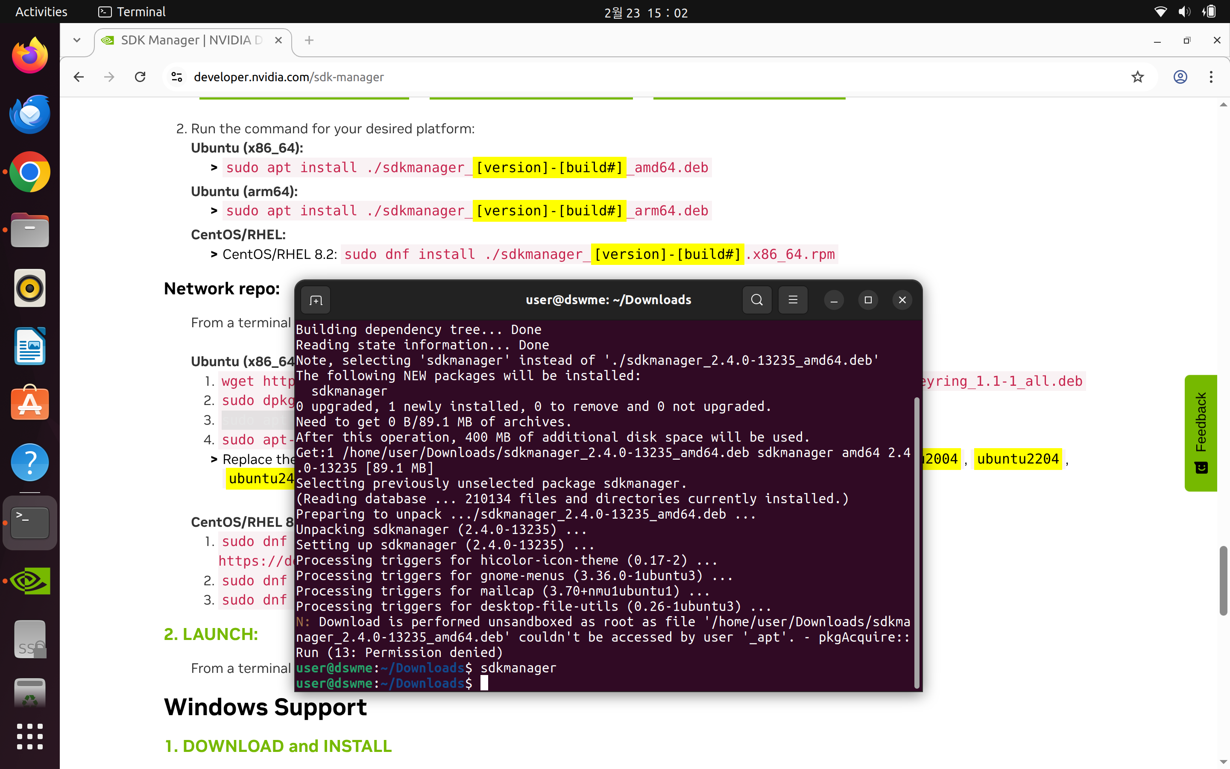
Task: Open Chrome three-dot menu
Action: [x=1211, y=77]
